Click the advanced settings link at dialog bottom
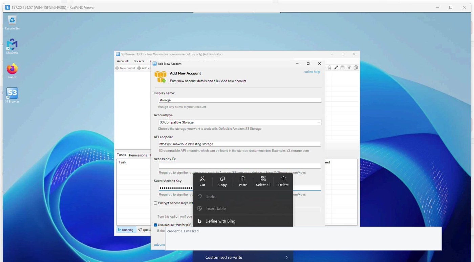 [x=159, y=245]
